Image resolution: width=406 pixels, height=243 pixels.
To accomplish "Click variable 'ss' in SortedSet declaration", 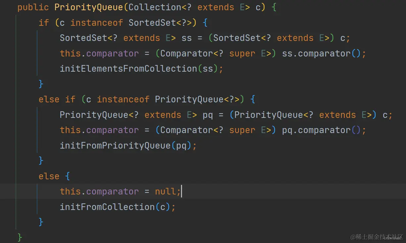I will click(187, 38).
